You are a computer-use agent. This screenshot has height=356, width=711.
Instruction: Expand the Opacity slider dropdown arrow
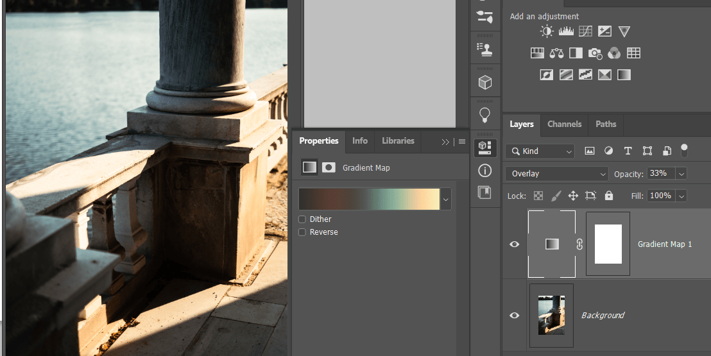click(x=681, y=174)
